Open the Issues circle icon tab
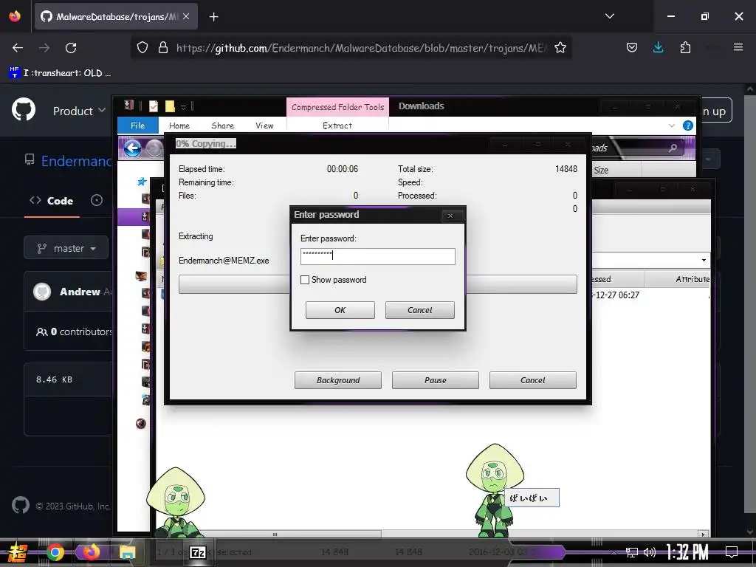This screenshot has width=756, height=567. click(x=97, y=200)
